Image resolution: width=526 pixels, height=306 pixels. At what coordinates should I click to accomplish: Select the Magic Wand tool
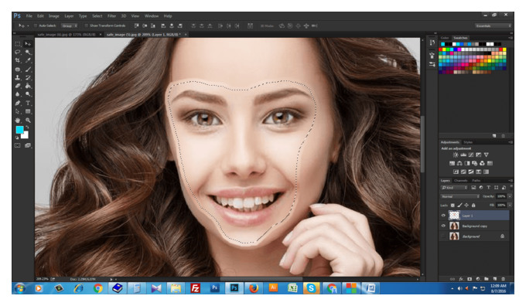coord(28,53)
